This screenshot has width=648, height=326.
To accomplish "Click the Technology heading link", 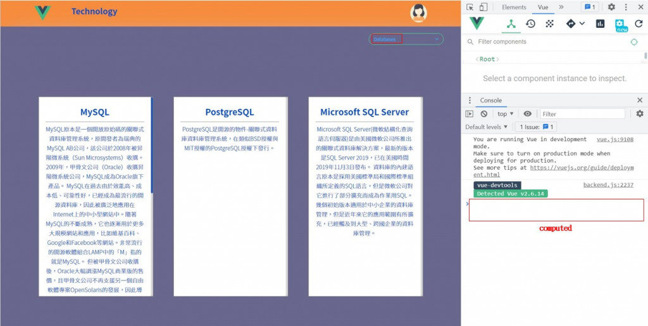I will [x=94, y=11].
